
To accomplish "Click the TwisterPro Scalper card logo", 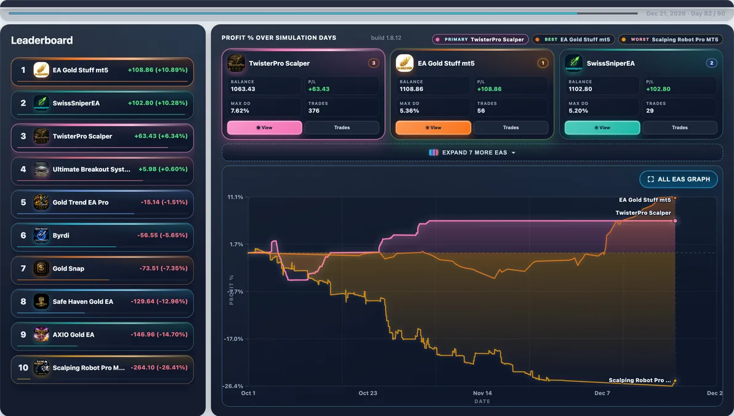I will coord(236,63).
